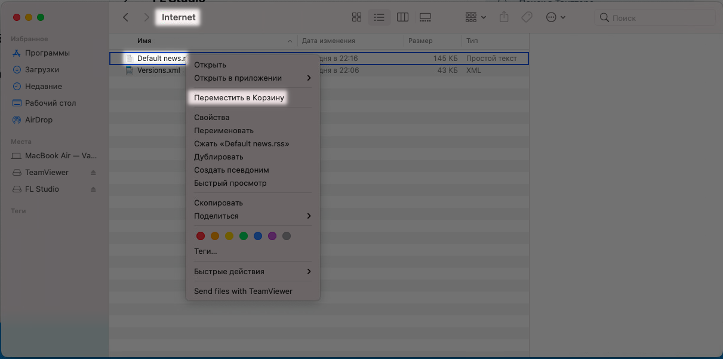Image resolution: width=723 pixels, height=359 pixels.
Task: Switch to gallery view
Action: pyautogui.click(x=425, y=17)
